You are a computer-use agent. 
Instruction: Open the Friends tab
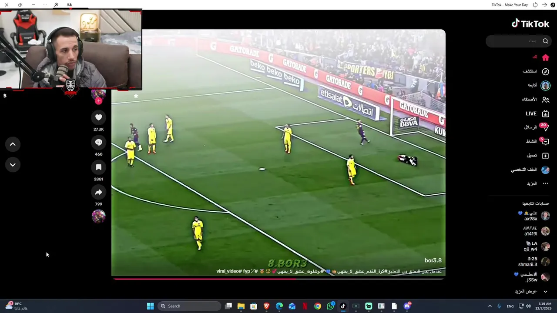pos(545,100)
